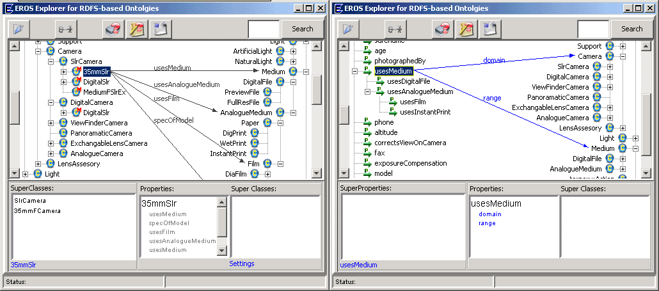Image resolution: width=659 pixels, height=291 pixels.
Task: Click the property icon next to exposureCompensation
Action: pyautogui.click(x=367, y=164)
